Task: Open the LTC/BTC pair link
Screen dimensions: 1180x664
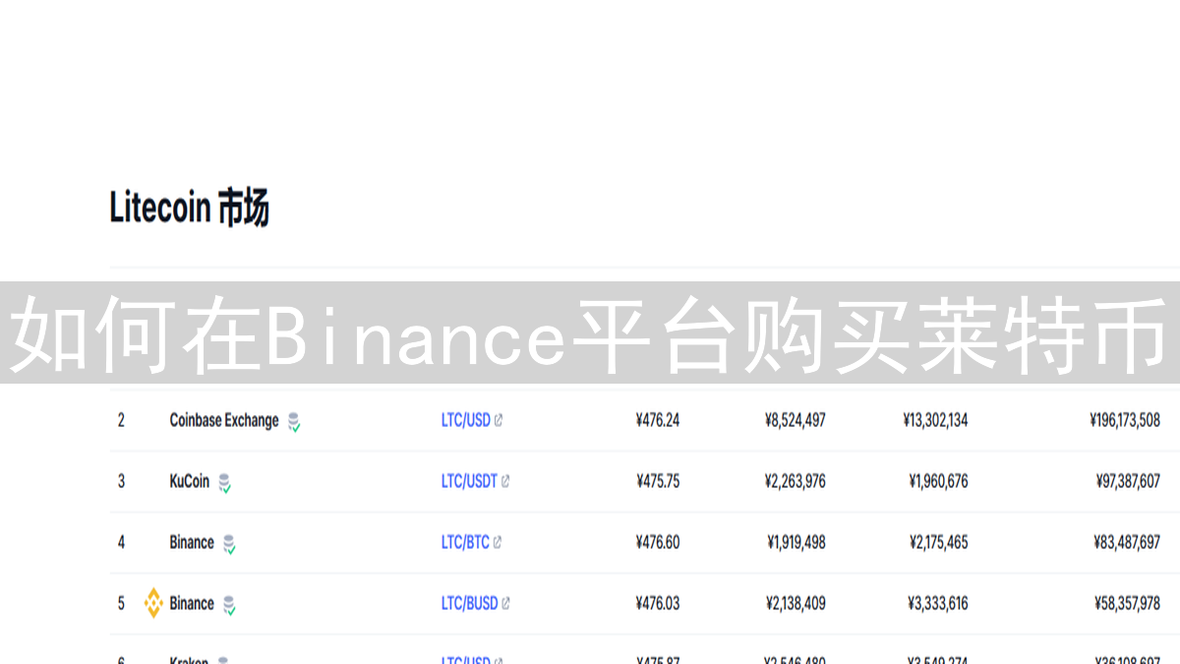Action: (x=465, y=542)
